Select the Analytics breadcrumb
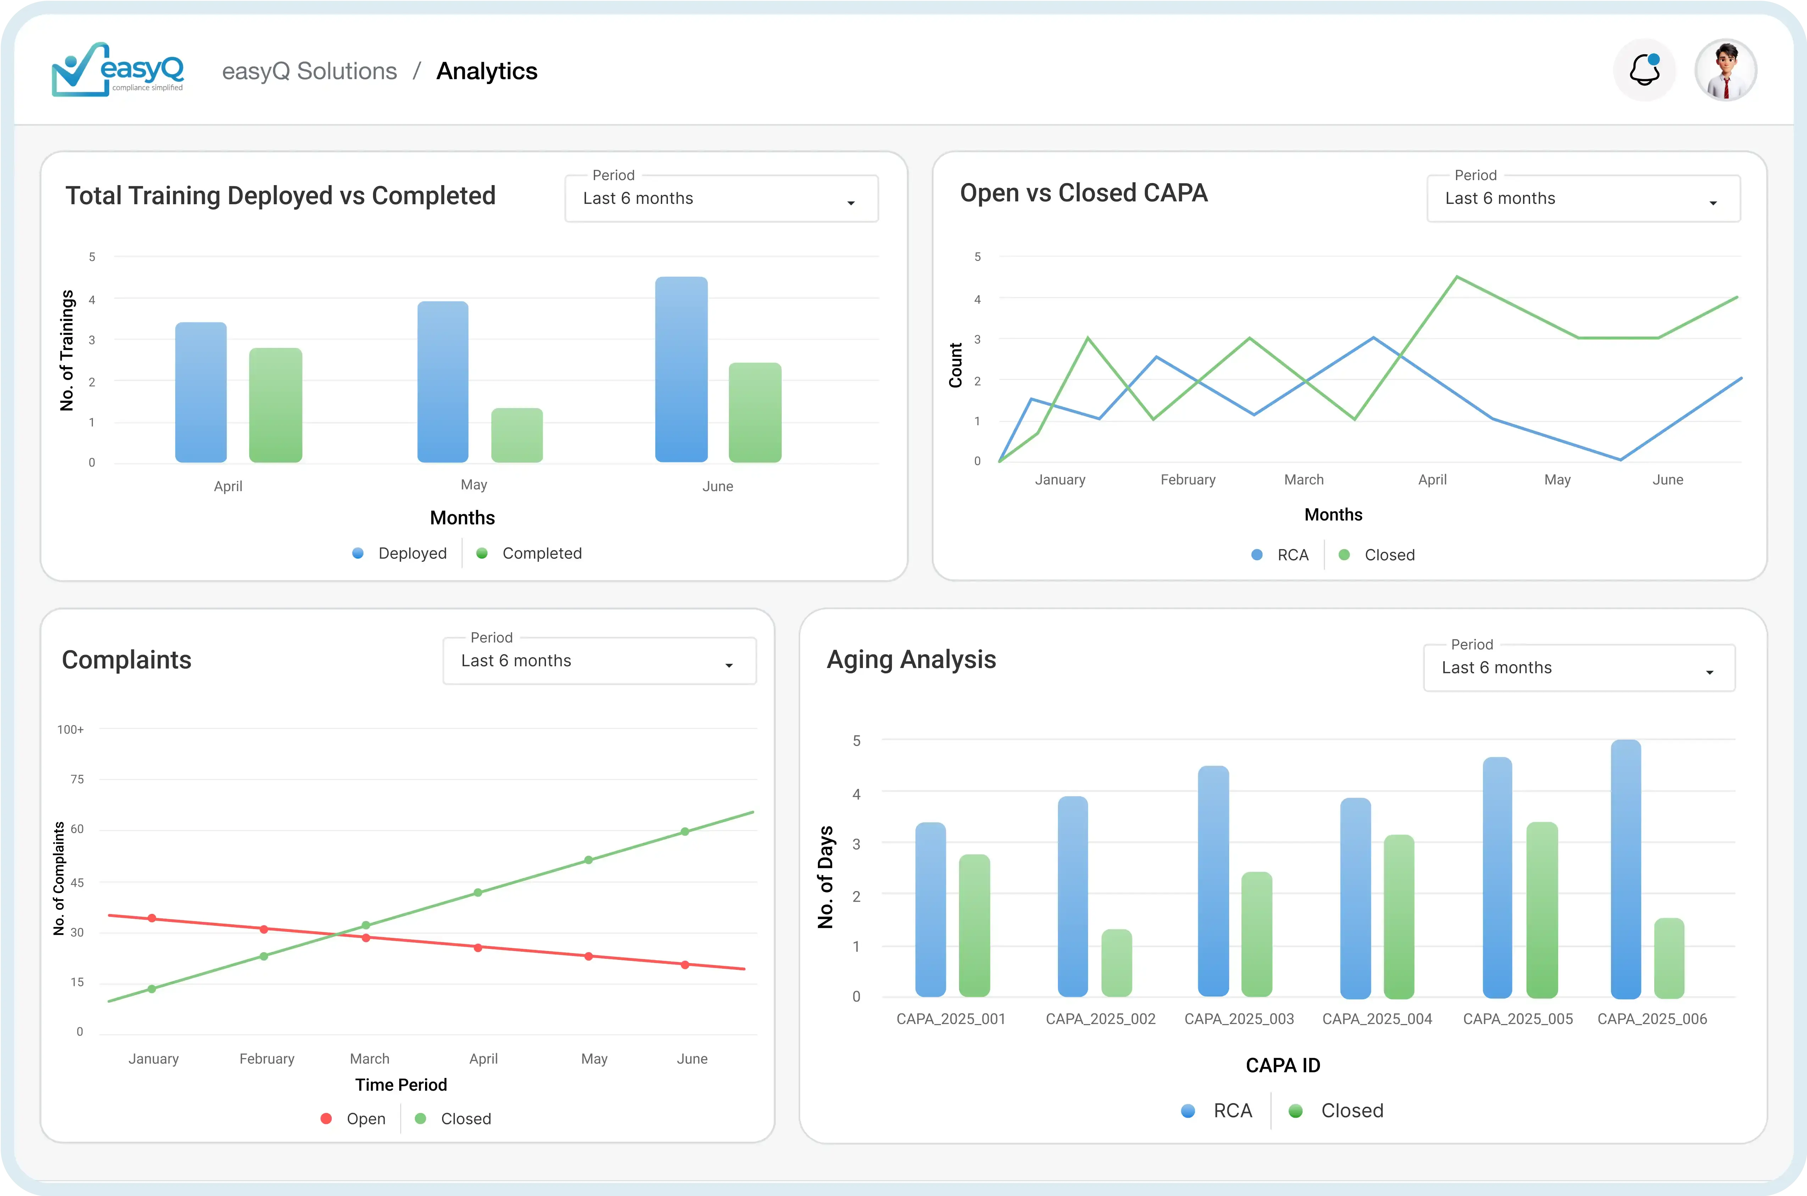 [x=486, y=71]
